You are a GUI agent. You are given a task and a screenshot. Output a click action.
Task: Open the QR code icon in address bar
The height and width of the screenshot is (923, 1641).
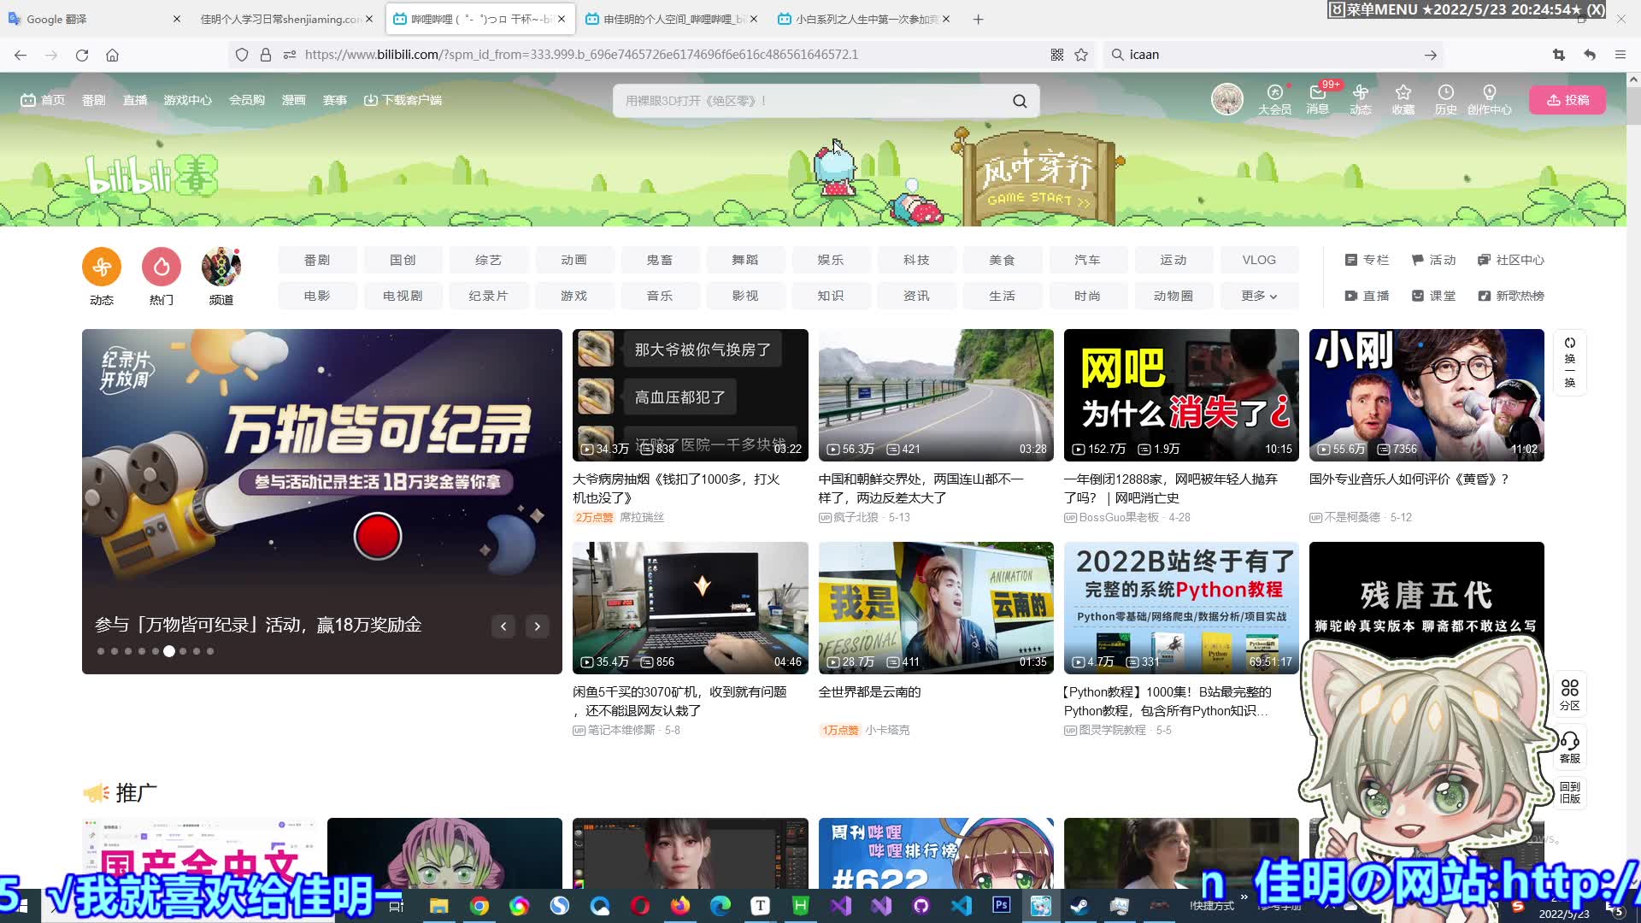coord(1057,55)
